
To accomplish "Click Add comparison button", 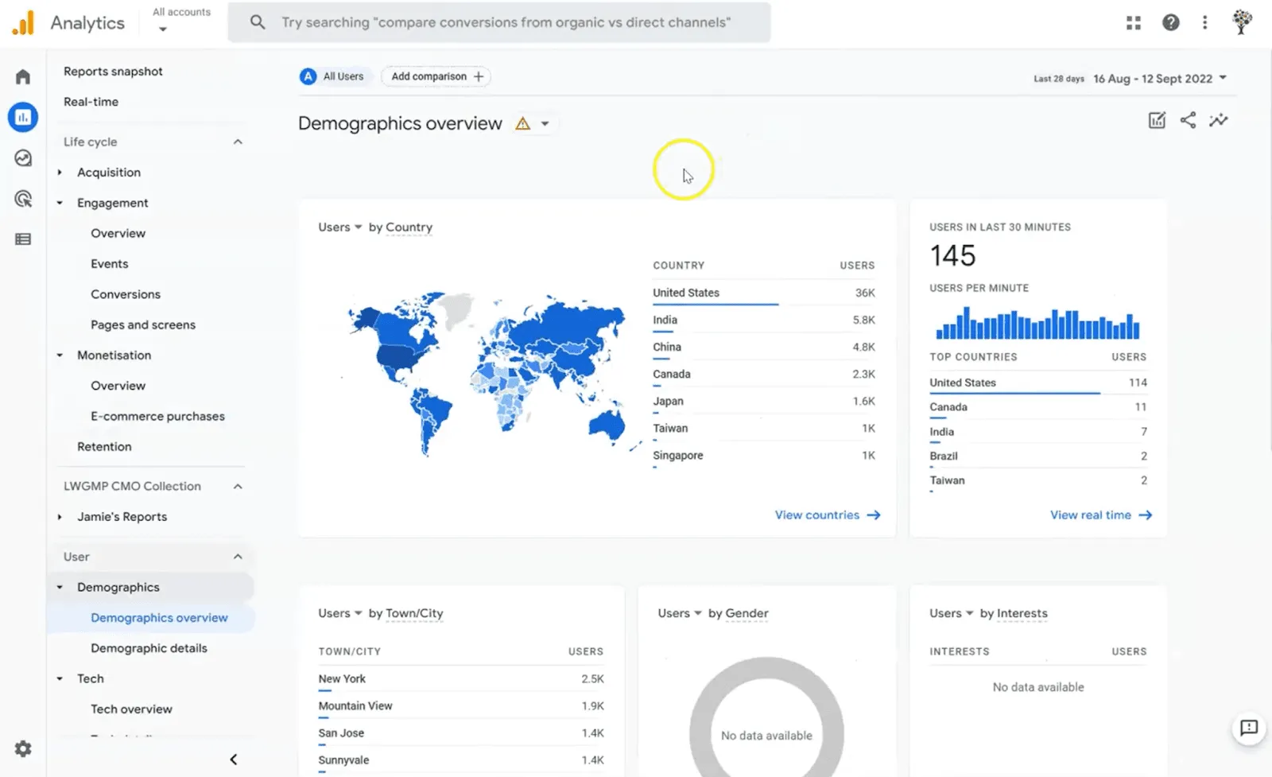I will [436, 76].
